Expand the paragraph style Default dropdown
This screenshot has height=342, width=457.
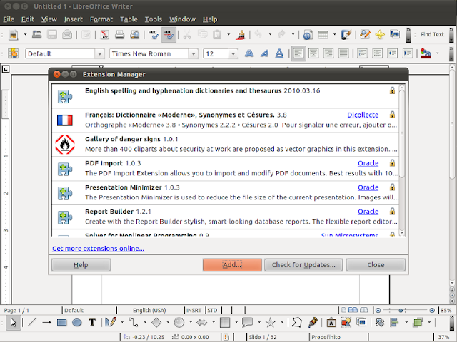click(x=100, y=54)
